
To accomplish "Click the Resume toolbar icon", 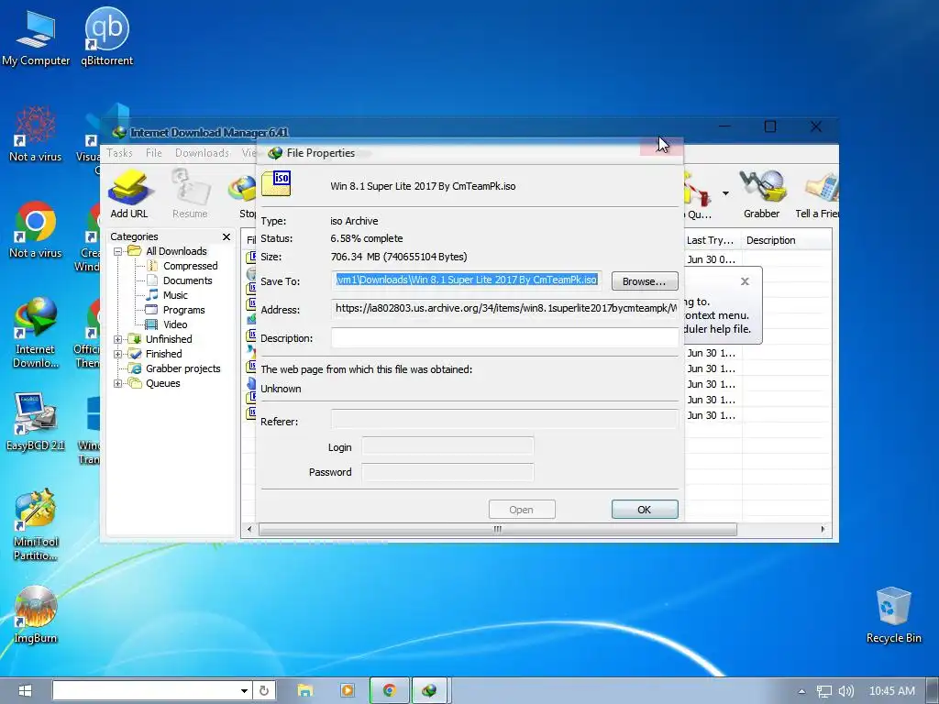I will coord(190,194).
